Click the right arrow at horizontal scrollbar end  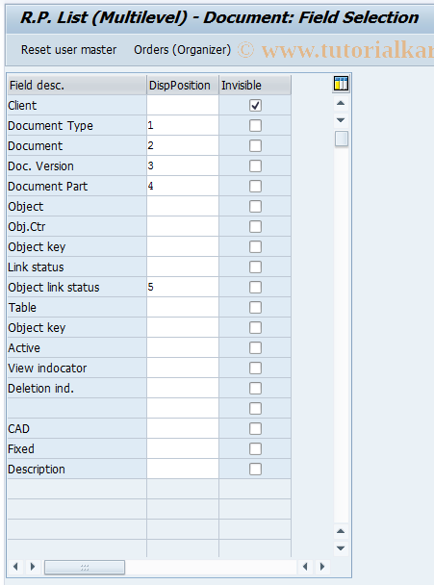click(x=322, y=567)
